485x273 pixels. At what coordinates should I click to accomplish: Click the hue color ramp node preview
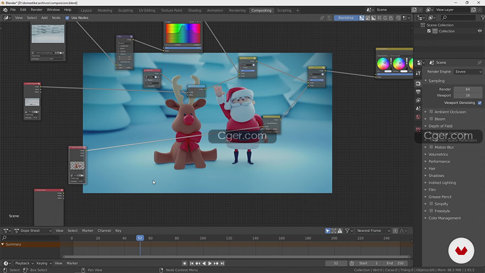click(x=183, y=33)
